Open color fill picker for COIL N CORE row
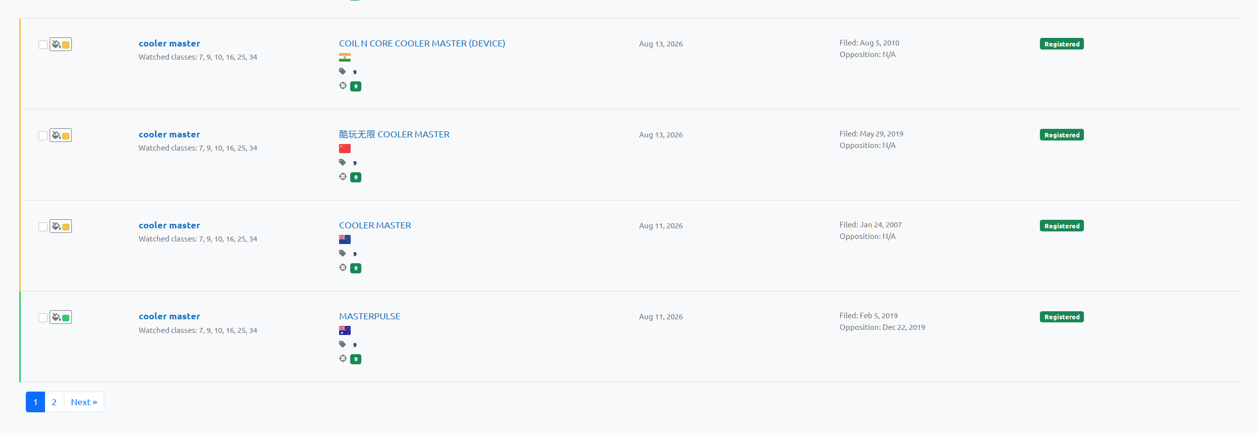Screen dimensions: 1258x433 pos(61,44)
